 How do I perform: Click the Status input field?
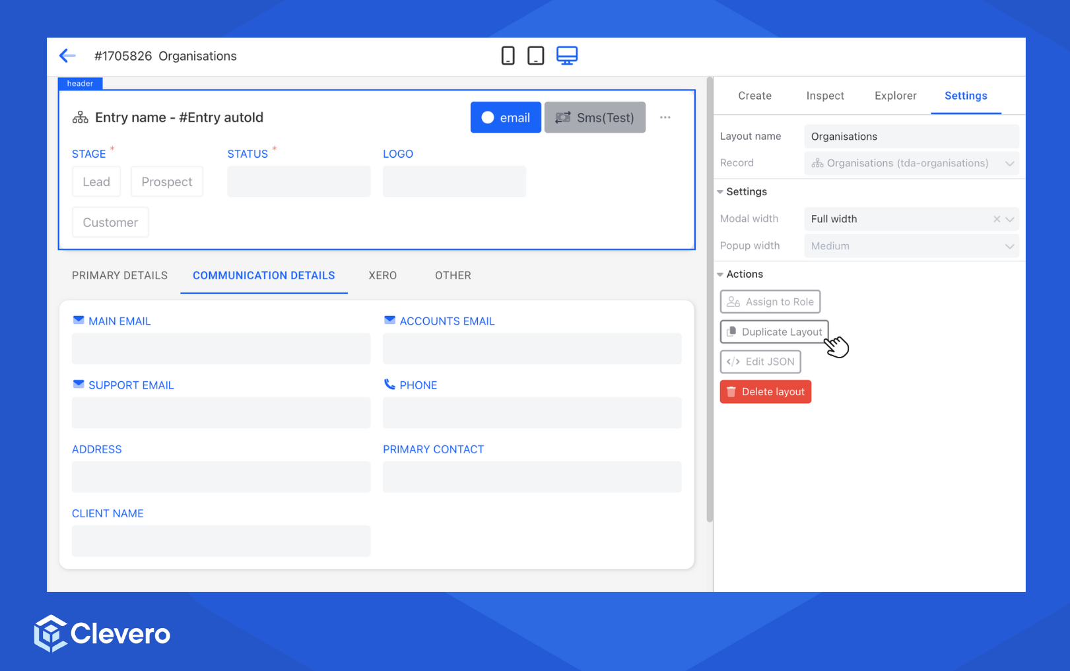(x=298, y=181)
